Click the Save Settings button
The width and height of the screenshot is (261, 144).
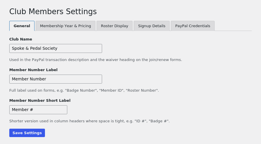(27, 133)
